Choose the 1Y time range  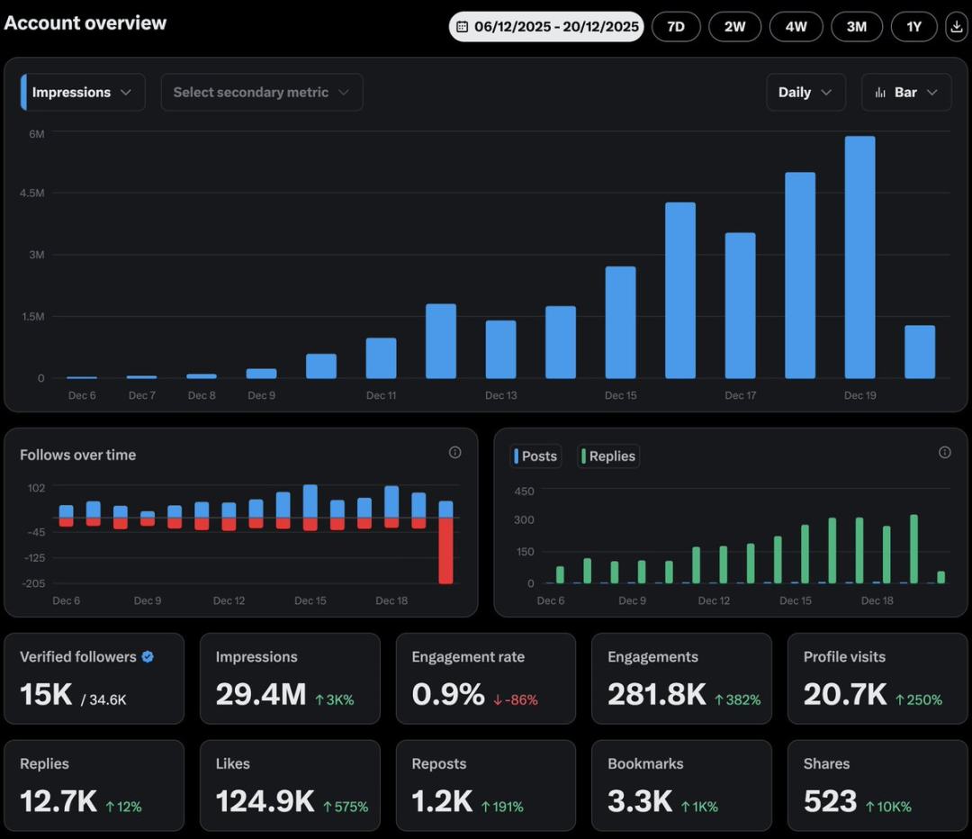(913, 27)
